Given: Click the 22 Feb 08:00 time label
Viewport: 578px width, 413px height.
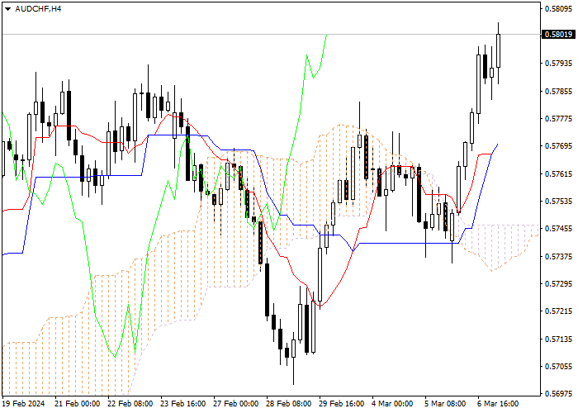Looking at the screenshot, I should click(130, 404).
